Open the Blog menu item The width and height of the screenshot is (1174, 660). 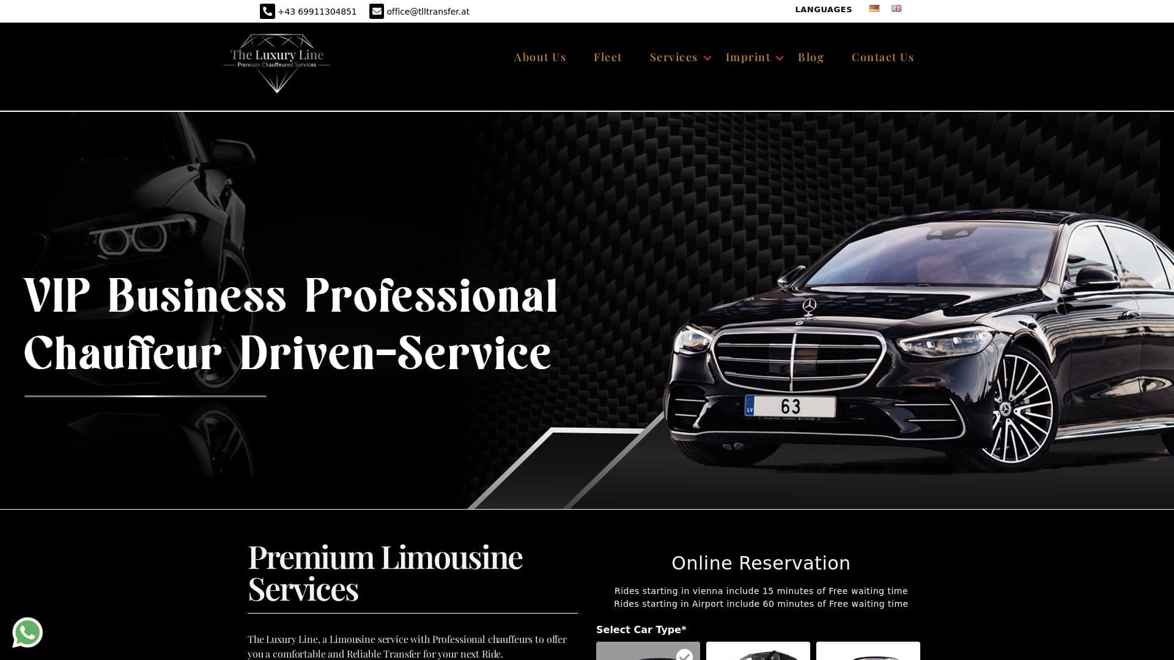(x=811, y=57)
